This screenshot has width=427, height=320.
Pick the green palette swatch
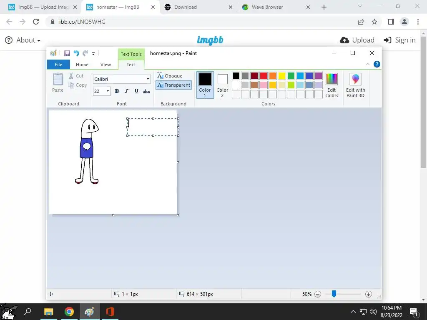(291, 76)
